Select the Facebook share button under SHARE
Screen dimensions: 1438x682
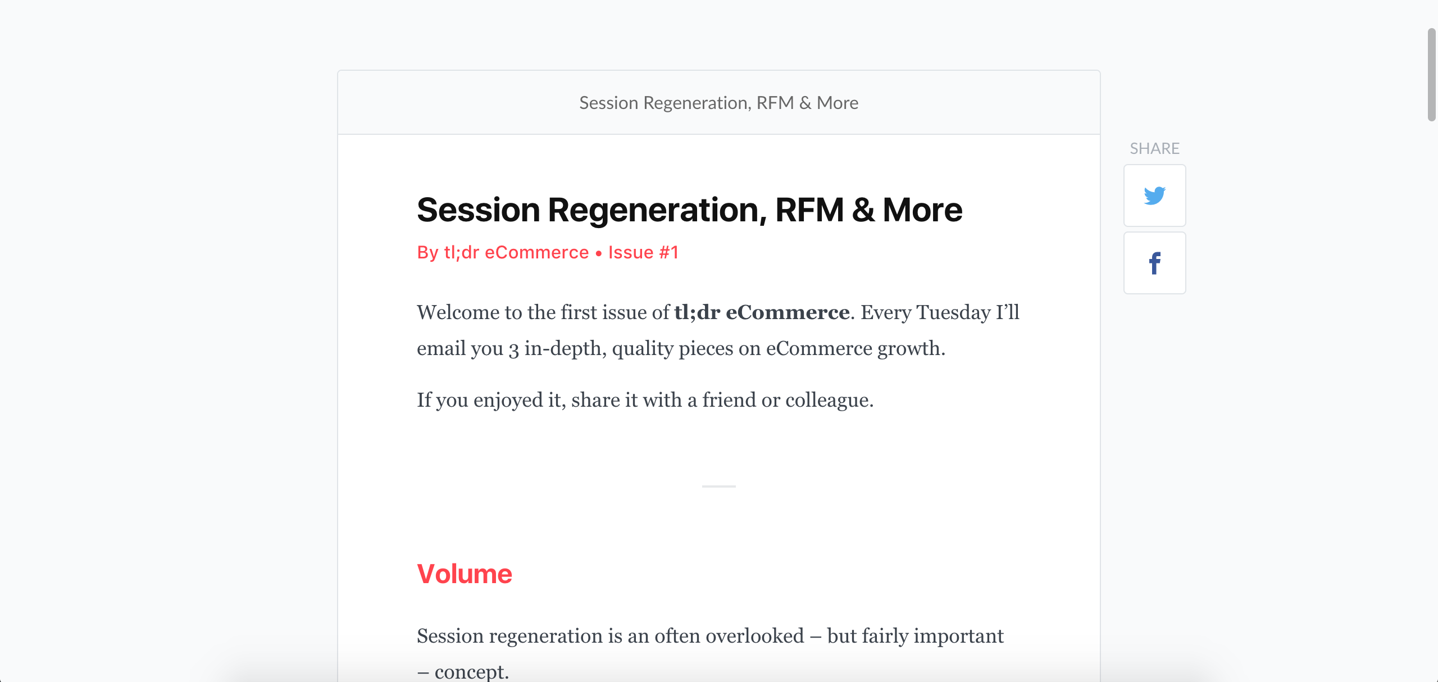(1154, 262)
